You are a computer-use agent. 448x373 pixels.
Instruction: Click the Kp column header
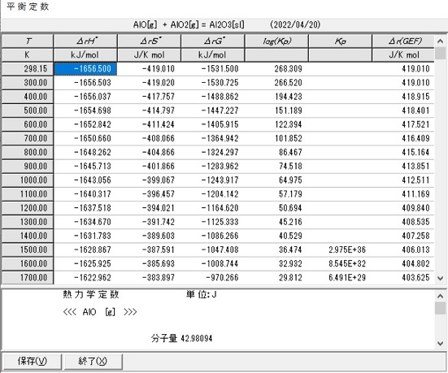tap(341, 41)
